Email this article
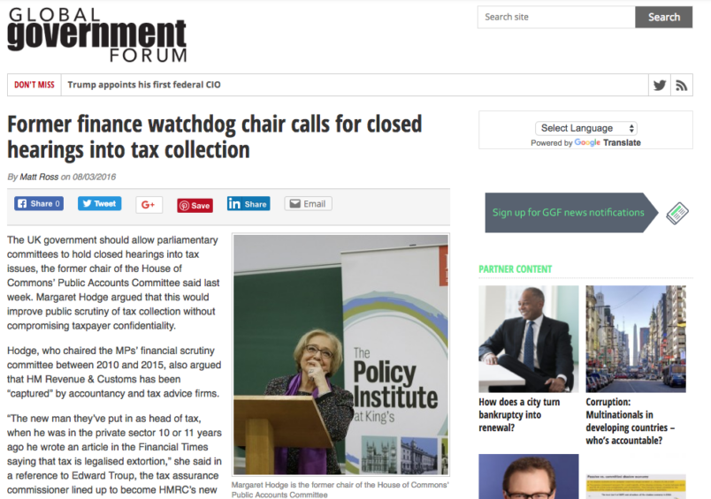711x499 pixels. (x=309, y=204)
